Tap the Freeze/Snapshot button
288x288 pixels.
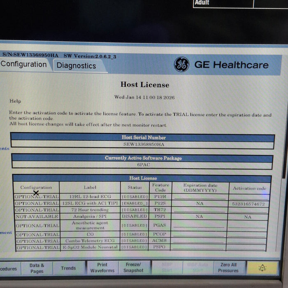pyautogui.click(x=133, y=267)
